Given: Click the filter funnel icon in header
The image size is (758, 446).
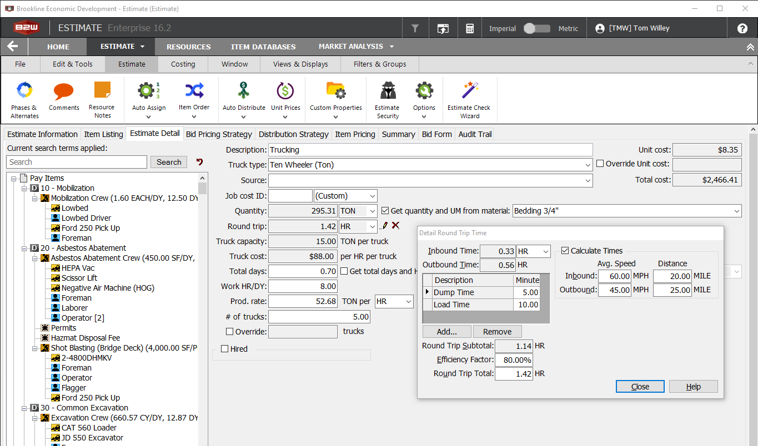Looking at the screenshot, I should coord(415,28).
